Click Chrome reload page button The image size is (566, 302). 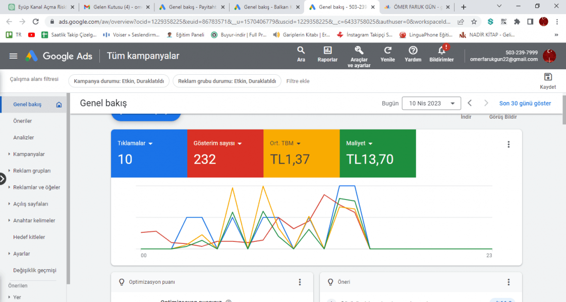click(x=35, y=22)
